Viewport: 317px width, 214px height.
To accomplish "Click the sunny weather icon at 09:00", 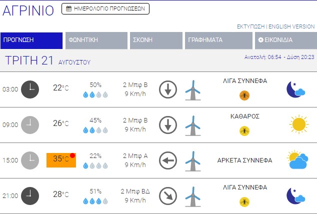I will pos(298,124).
